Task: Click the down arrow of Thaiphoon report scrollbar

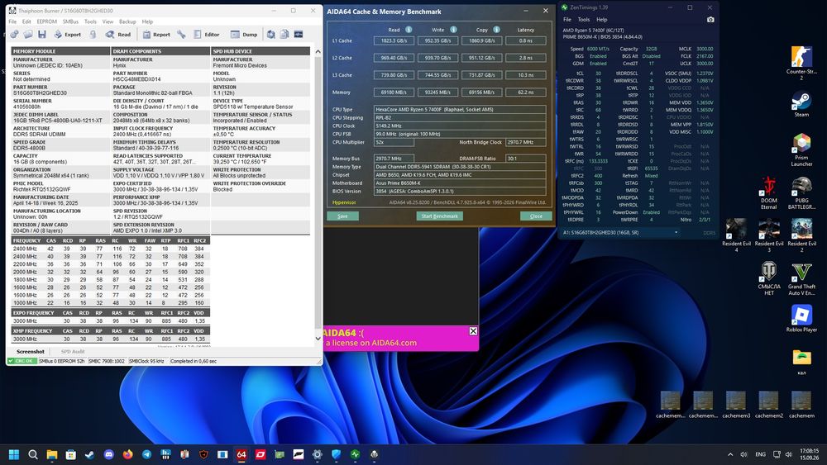Action: tap(318, 339)
